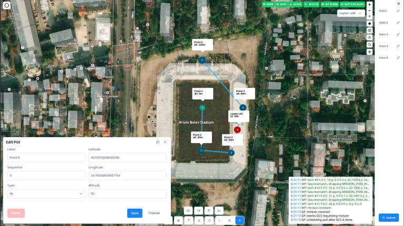Click the Save button in Edit POI
404x226 pixels.
click(x=135, y=213)
